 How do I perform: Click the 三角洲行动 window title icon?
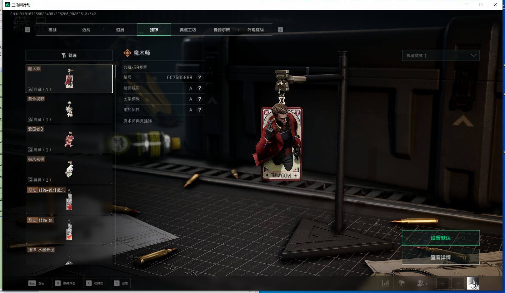(x=7, y=5)
